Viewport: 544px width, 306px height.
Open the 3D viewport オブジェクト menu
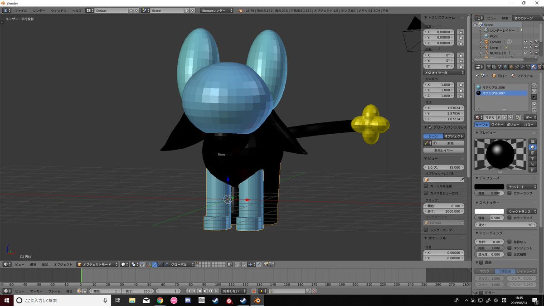point(63,264)
